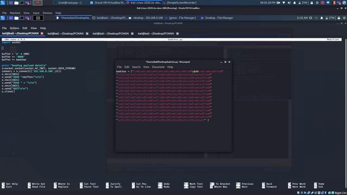347x195 pixels.
Task: Open terminal File menu
Action: pyautogui.click(x=4, y=28)
